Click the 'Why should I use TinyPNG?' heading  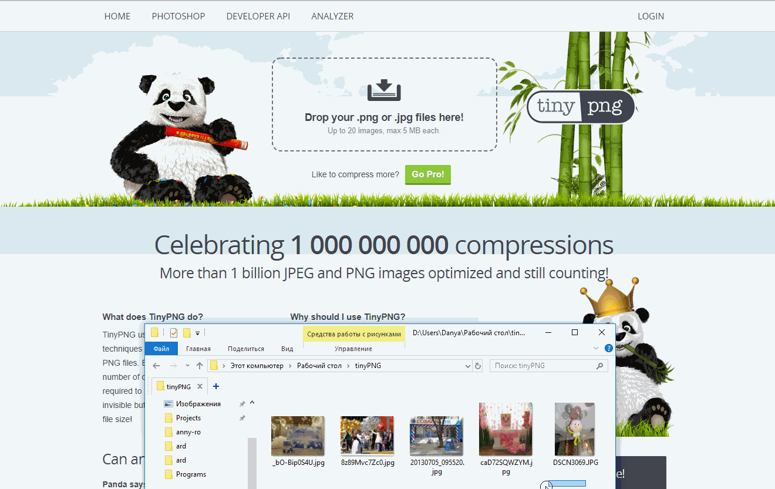pyautogui.click(x=348, y=317)
